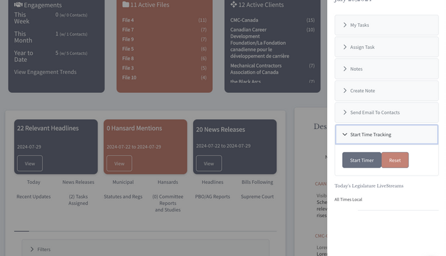Screen dimensions: 446x256
Task: Open File 4 in Active Files
Action: click(x=128, y=20)
